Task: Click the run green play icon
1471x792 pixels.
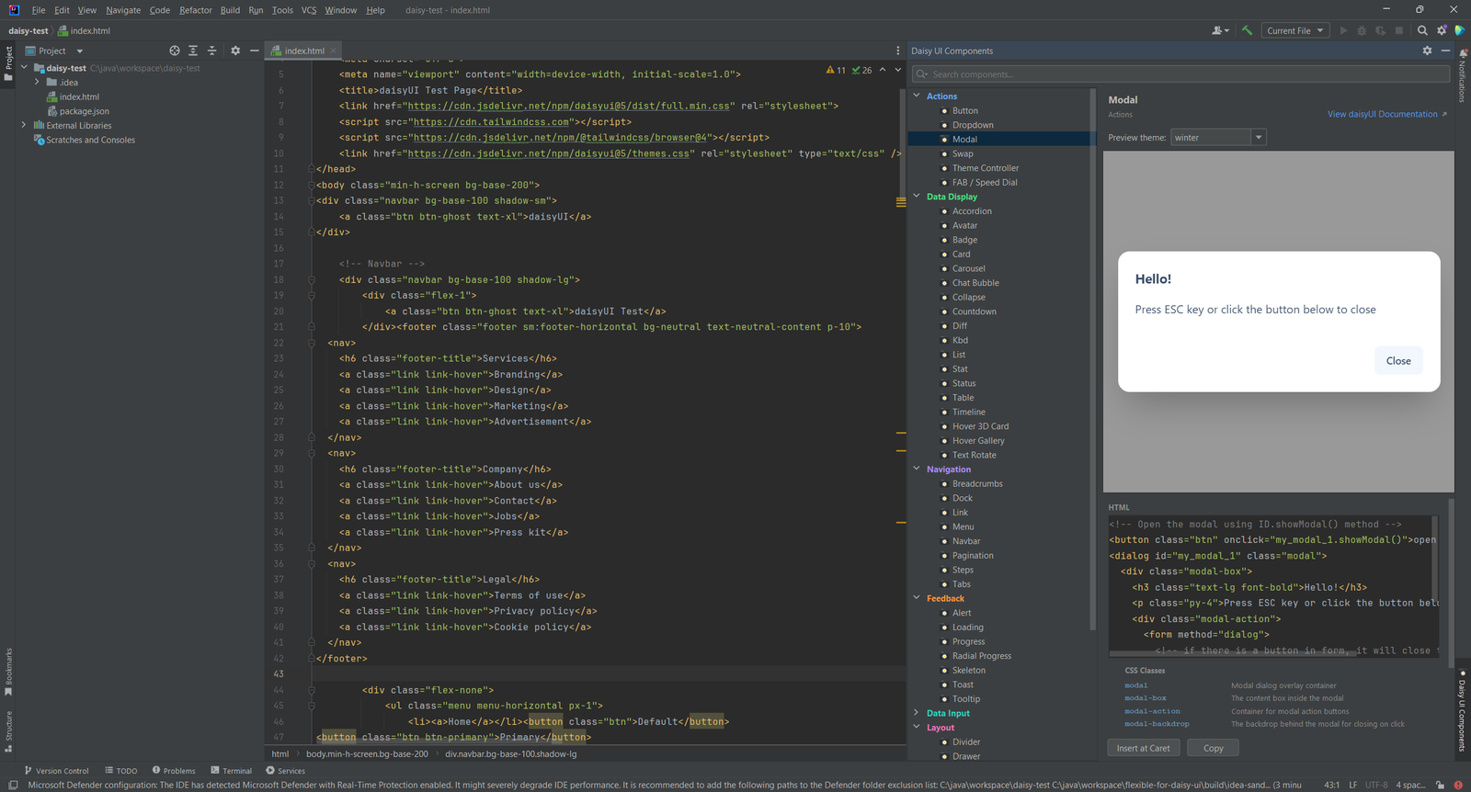Action: [1343, 30]
